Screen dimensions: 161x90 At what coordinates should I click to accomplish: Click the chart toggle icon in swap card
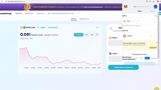(111, 28)
